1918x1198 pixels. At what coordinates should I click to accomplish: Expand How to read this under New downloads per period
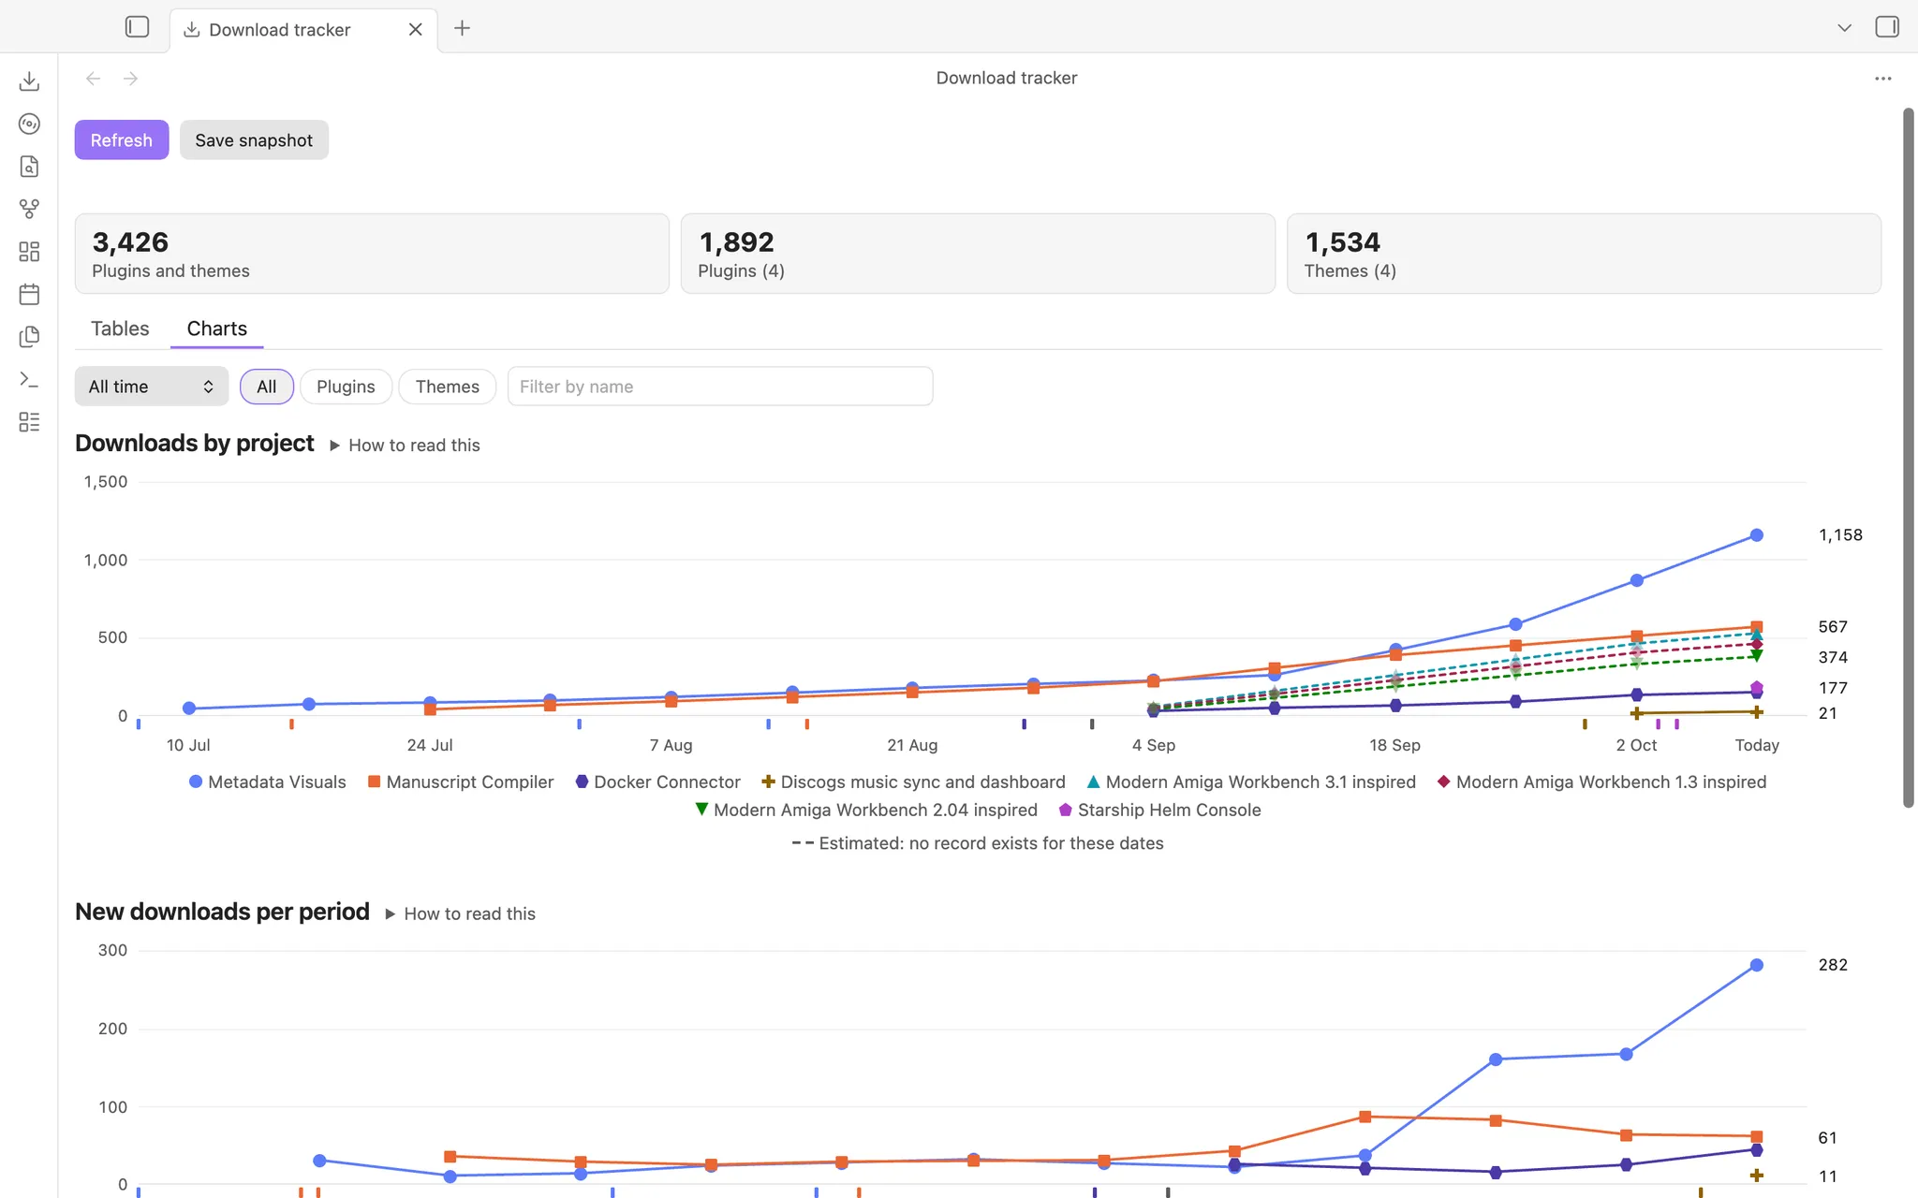tap(460, 913)
